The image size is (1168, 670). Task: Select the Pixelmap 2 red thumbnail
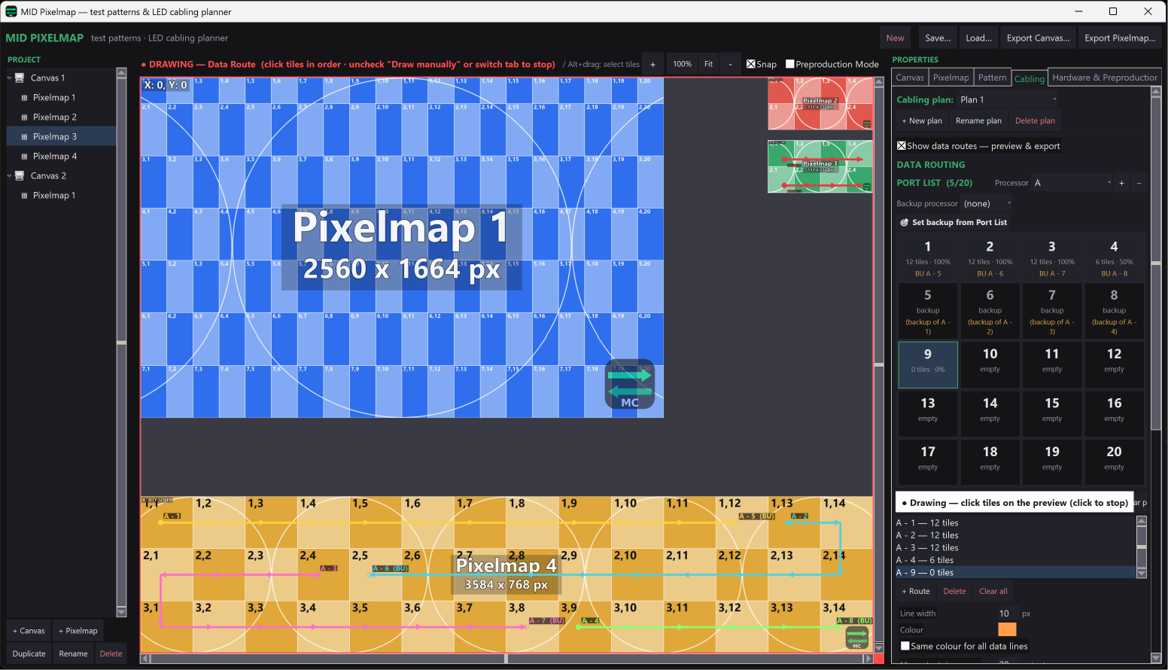[820, 103]
